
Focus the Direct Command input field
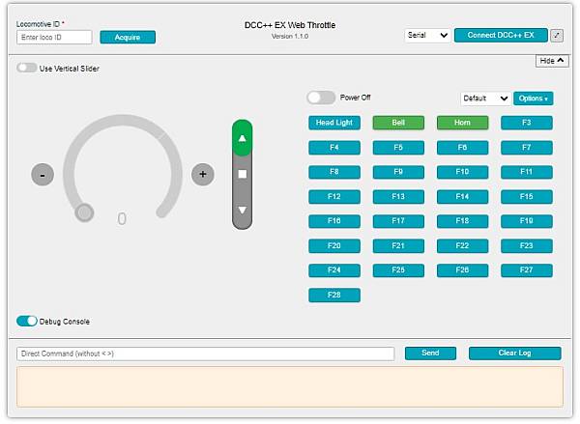click(x=205, y=353)
